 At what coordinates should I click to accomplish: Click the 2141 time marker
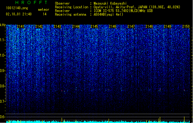tap(21, 26)
